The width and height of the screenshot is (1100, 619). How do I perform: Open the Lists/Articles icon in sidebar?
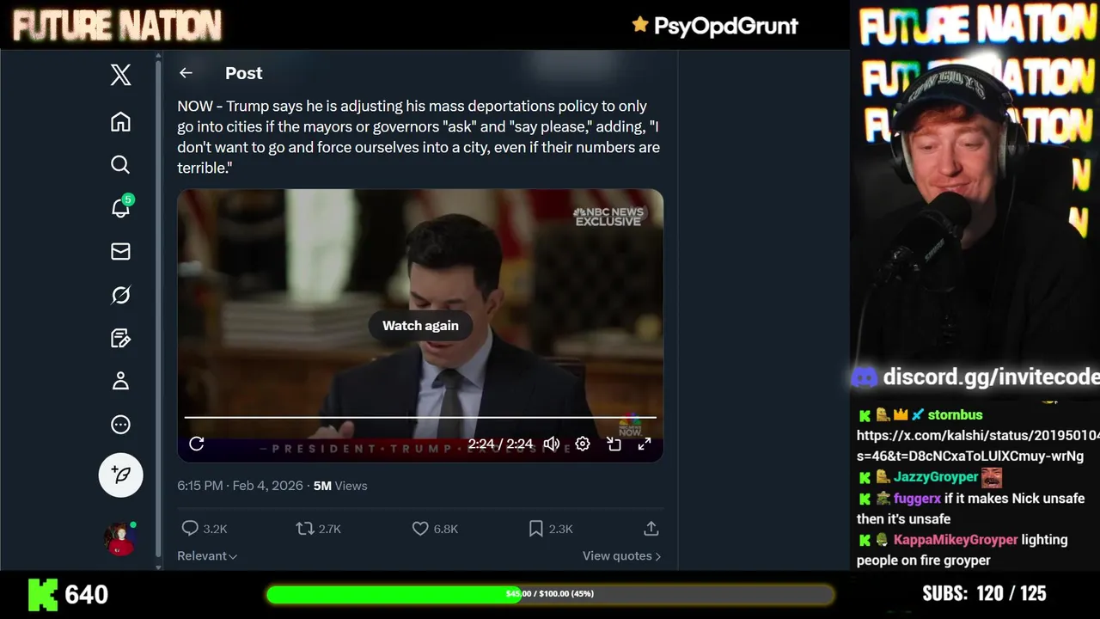(120, 338)
